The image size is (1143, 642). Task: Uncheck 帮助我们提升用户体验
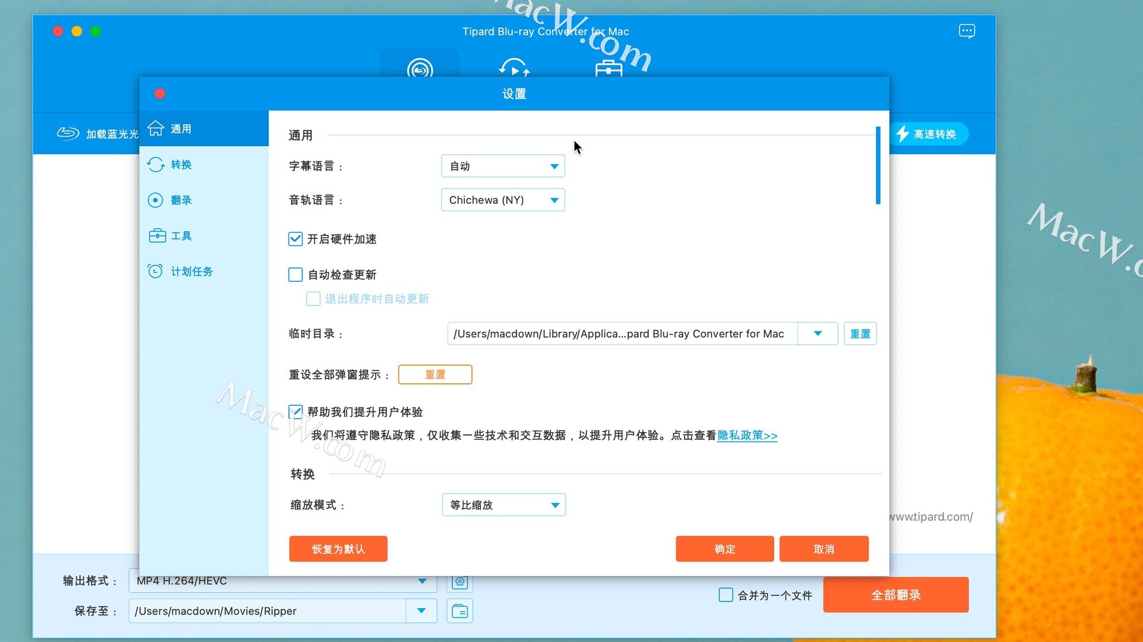click(295, 411)
